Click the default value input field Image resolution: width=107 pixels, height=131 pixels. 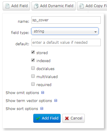coord(66,43)
